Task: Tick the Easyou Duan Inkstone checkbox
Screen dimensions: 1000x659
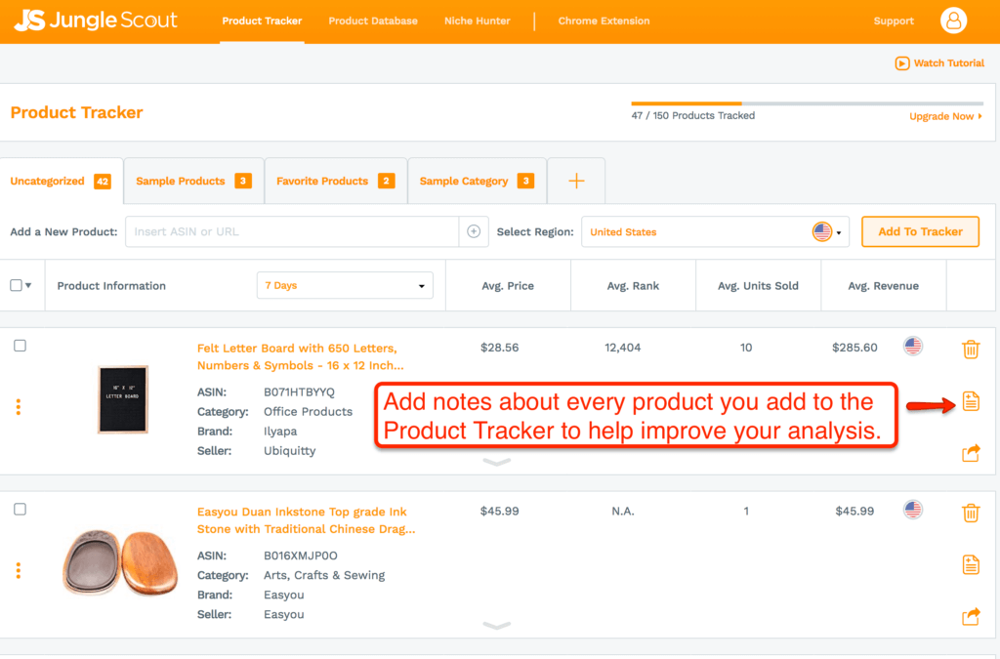Action: [20, 510]
